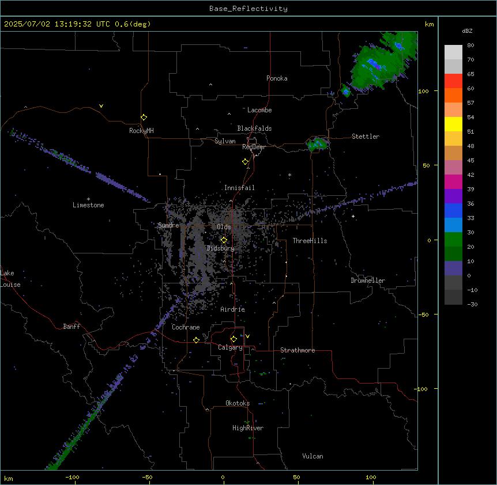
Task: Click the Innisfail city label
Action: point(239,188)
